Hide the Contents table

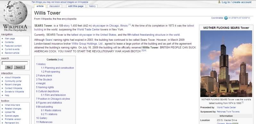61,60
